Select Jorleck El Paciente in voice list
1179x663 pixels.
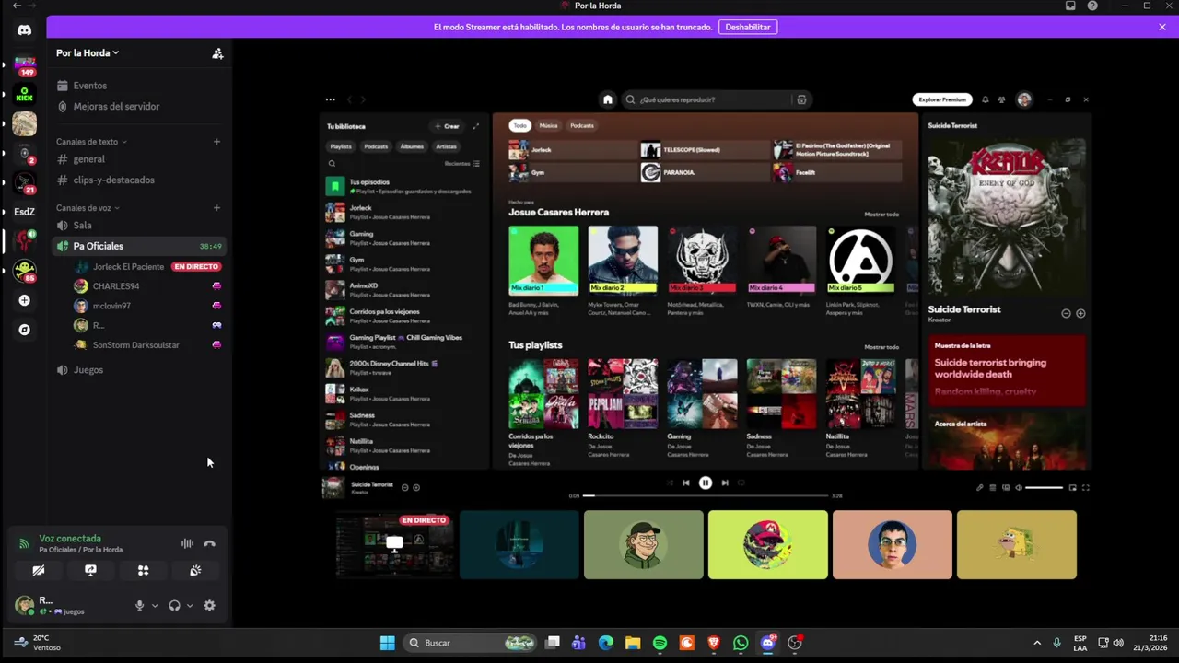pos(128,267)
